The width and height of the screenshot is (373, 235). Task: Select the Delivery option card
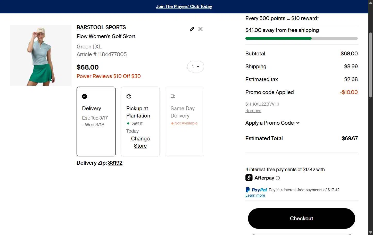[x=96, y=121]
